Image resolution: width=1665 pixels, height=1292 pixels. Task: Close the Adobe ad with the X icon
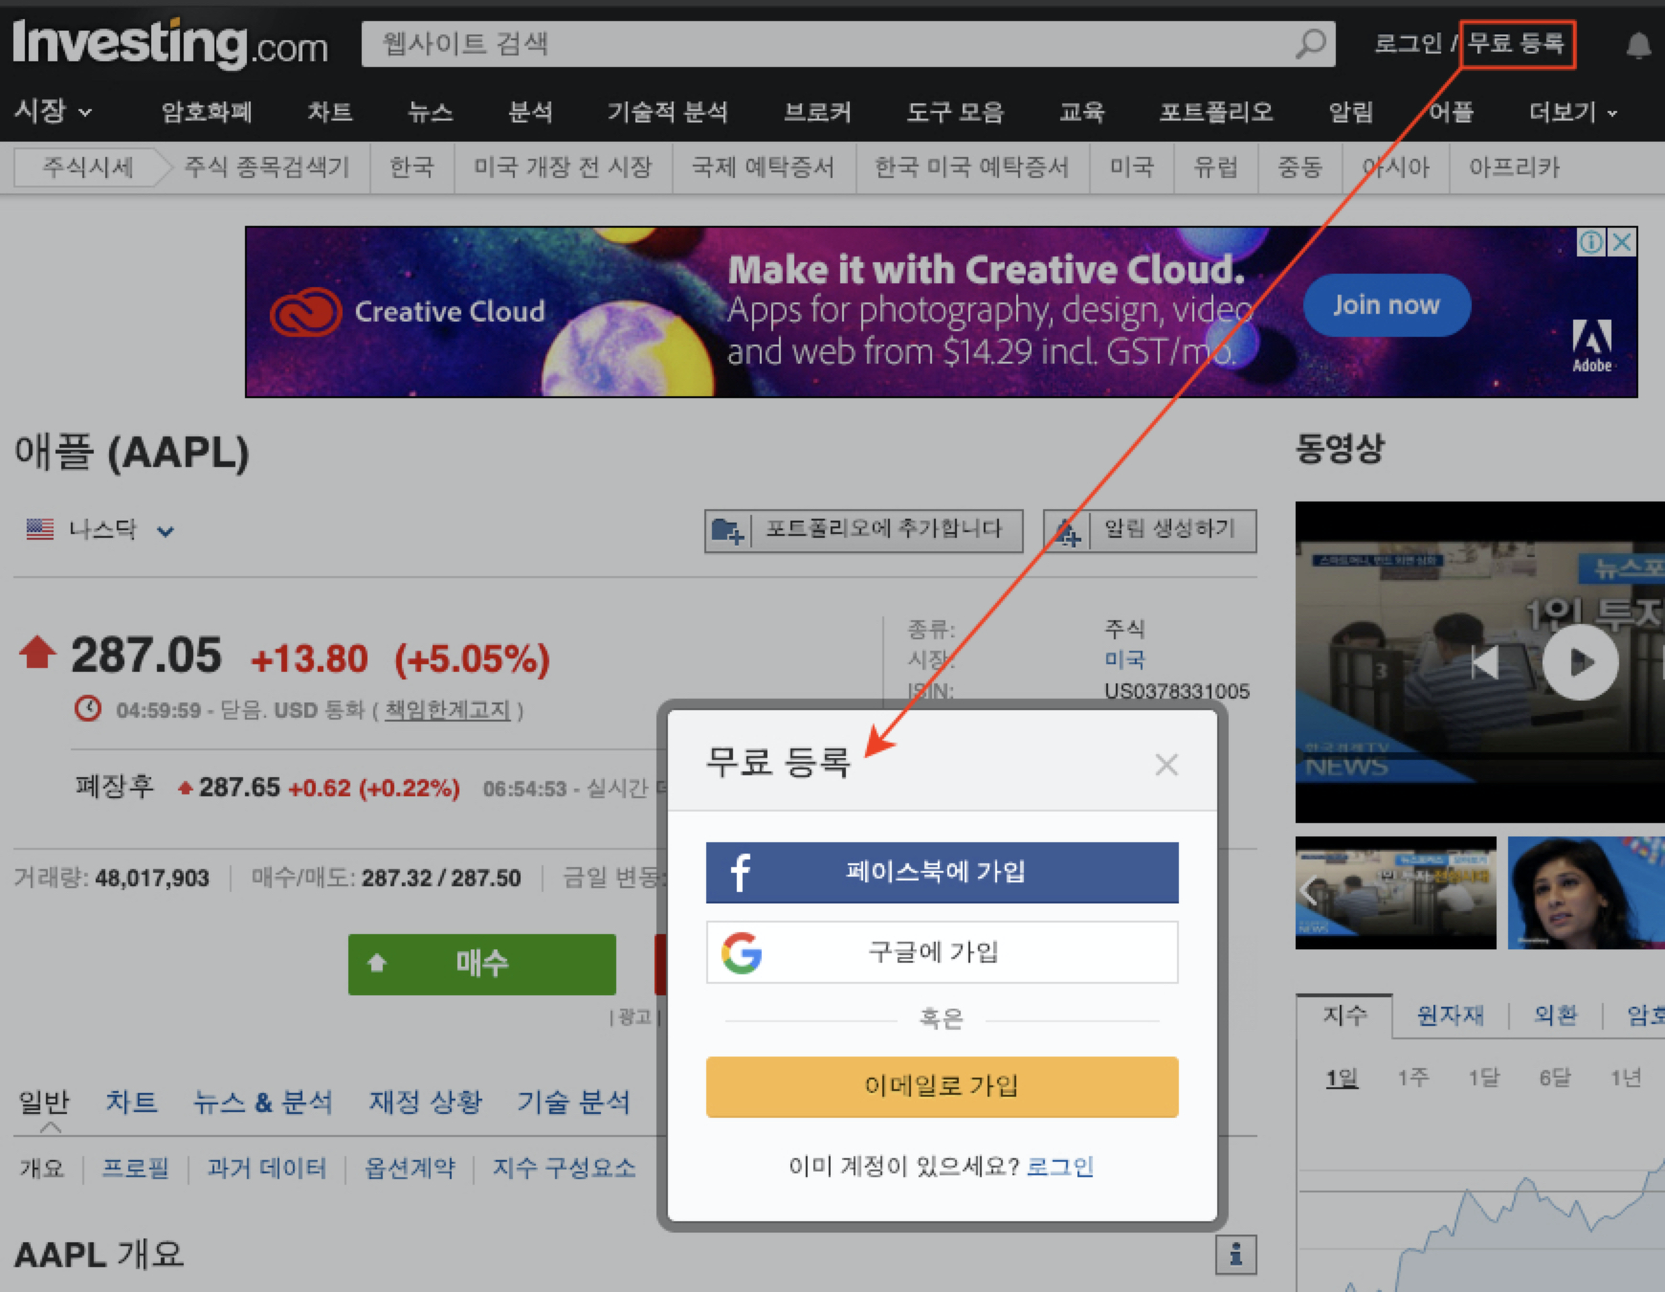click(x=1622, y=242)
